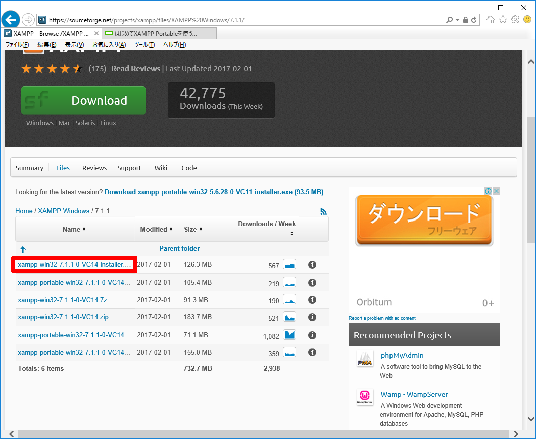
Task: Go up to Parent folder
Action: tap(179, 248)
